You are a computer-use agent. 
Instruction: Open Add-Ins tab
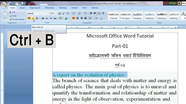point(95,8)
